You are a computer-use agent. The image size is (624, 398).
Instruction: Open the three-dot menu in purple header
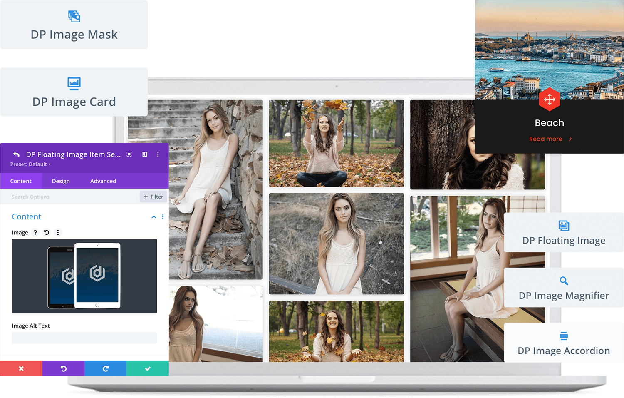(158, 154)
